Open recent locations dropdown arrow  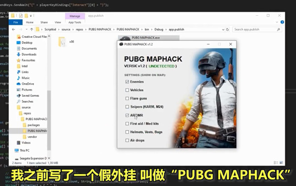click(27, 30)
